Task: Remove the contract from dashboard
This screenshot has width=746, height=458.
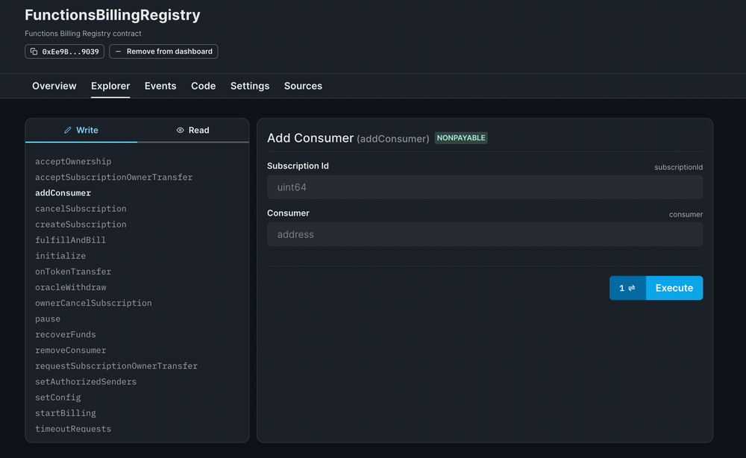Action: pyautogui.click(x=163, y=51)
